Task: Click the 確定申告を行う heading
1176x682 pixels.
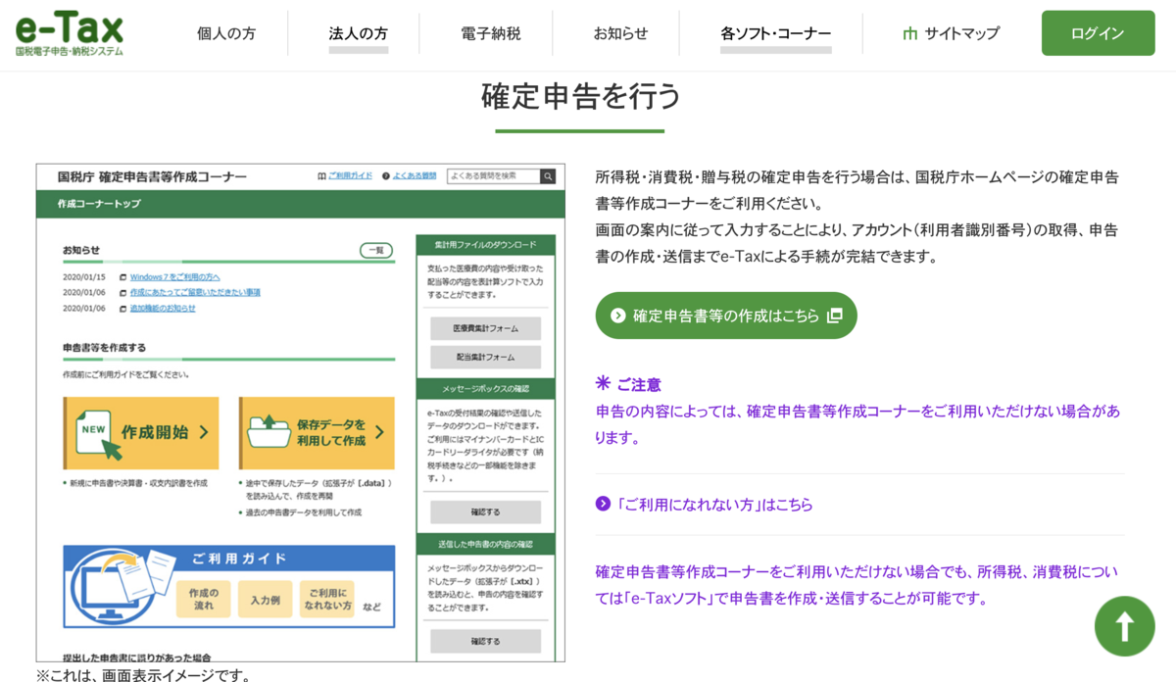Action: pos(580,97)
